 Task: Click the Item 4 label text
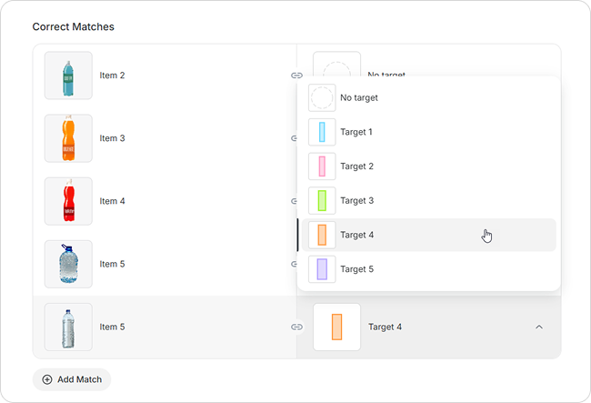(113, 201)
